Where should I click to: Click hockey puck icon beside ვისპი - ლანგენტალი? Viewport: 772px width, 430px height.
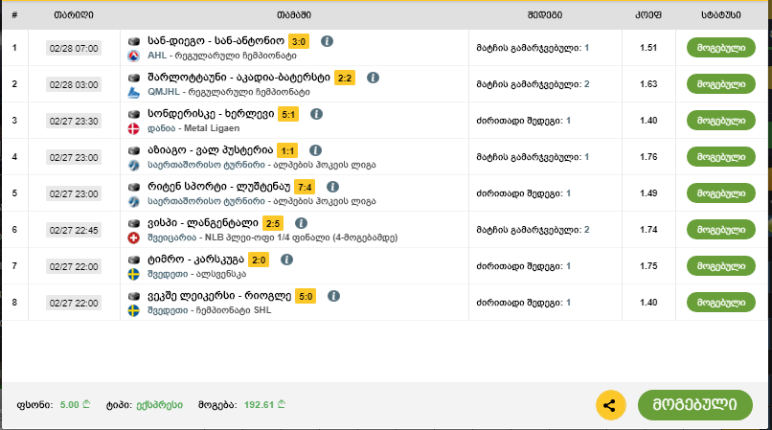coord(134,224)
